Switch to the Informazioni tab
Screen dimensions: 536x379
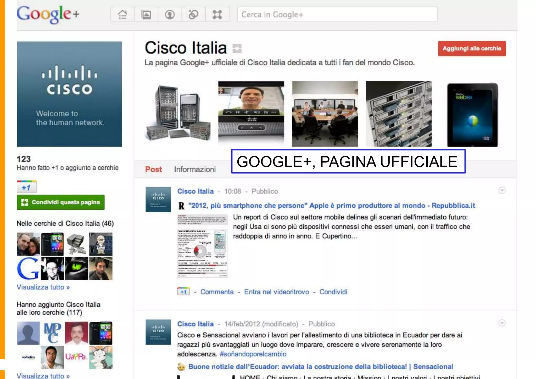195,169
